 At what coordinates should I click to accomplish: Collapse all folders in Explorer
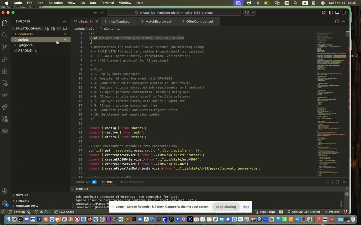65,28
